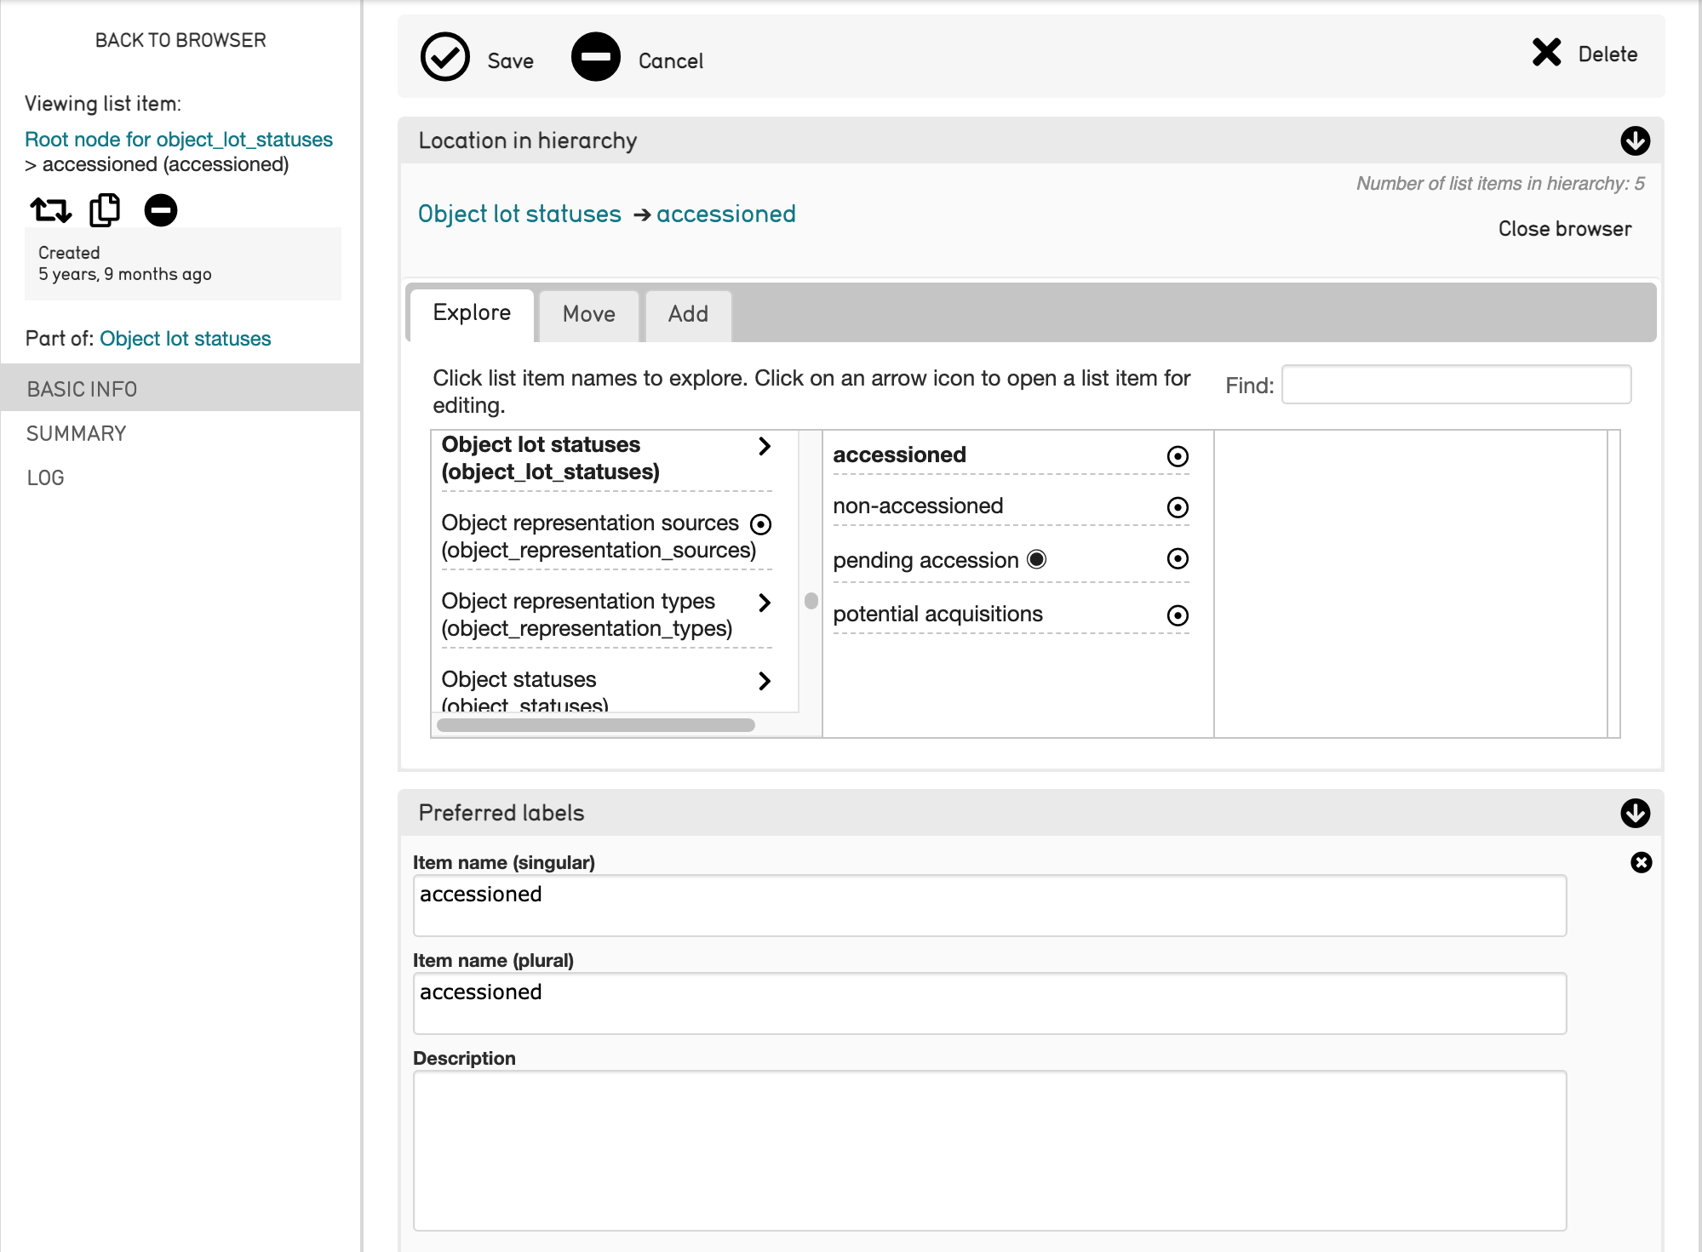This screenshot has width=1702, height=1252.
Task: Open the non-accessioned item with its circle icon
Action: pyautogui.click(x=1177, y=508)
